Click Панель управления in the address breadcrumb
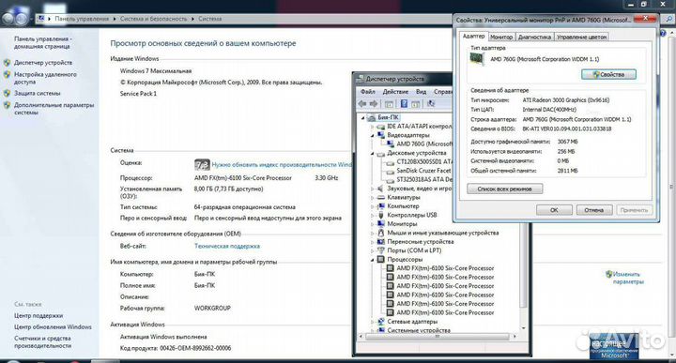Screen dimensions: 676x363 click(82, 19)
